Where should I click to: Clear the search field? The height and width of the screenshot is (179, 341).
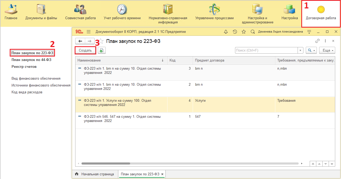click(x=301, y=50)
